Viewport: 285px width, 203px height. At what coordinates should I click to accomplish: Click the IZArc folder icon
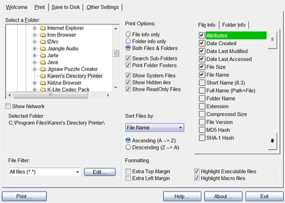[43, 42]
